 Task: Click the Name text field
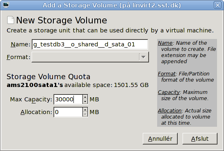click(90, 44)
